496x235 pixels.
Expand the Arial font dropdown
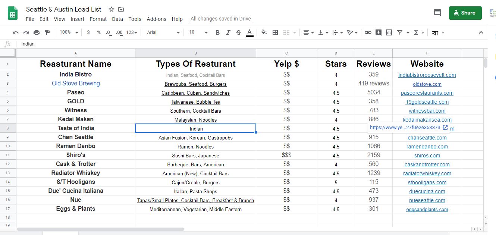coord(163,32)
